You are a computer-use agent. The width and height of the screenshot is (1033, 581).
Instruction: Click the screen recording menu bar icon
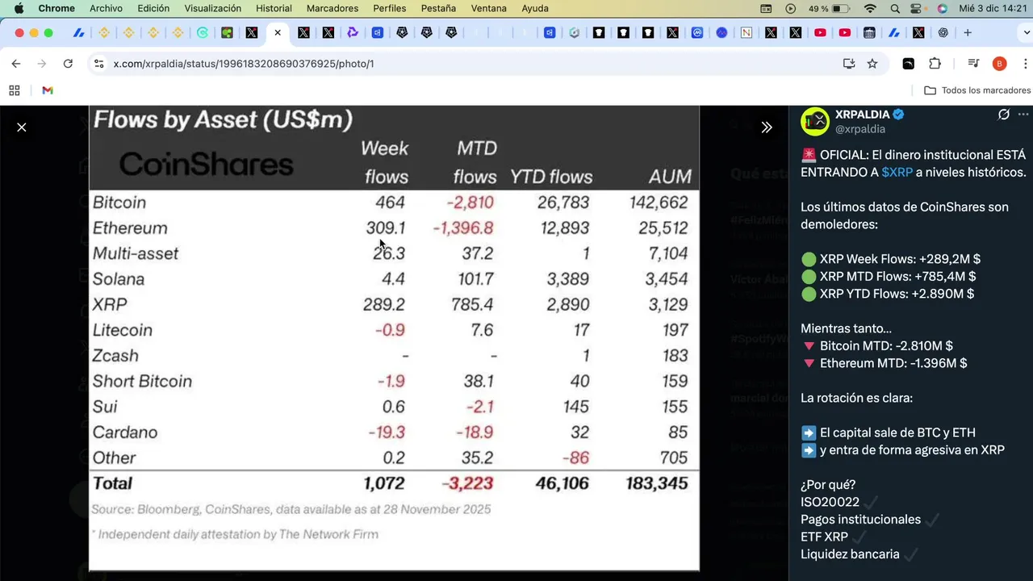[x=766, y=8]
